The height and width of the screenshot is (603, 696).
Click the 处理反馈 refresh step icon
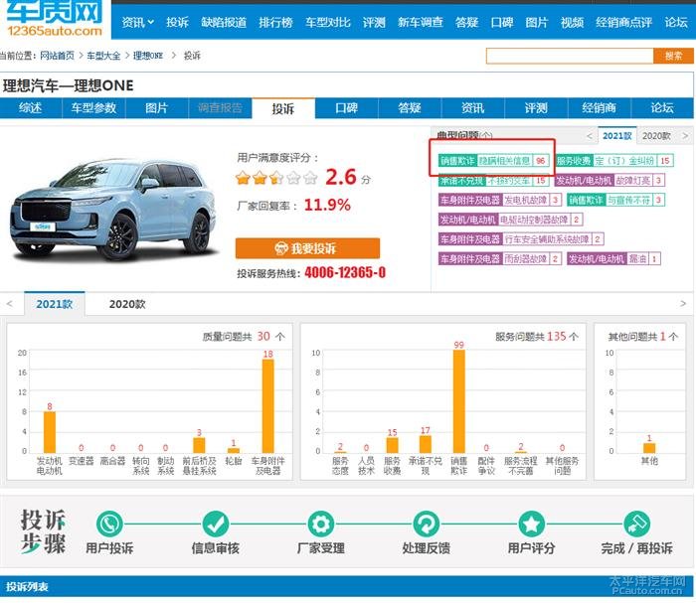click(x=427, y=525)
